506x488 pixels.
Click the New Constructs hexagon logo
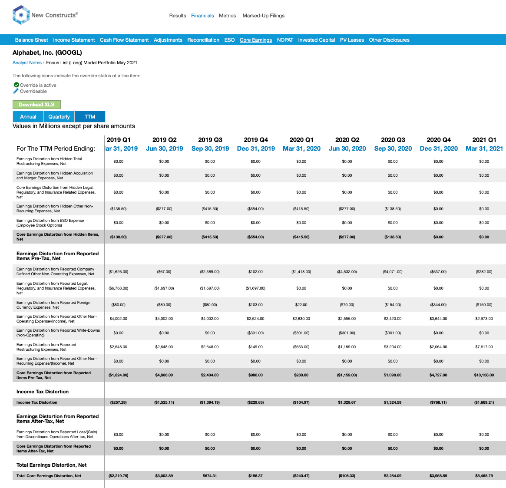click(21, 15)
